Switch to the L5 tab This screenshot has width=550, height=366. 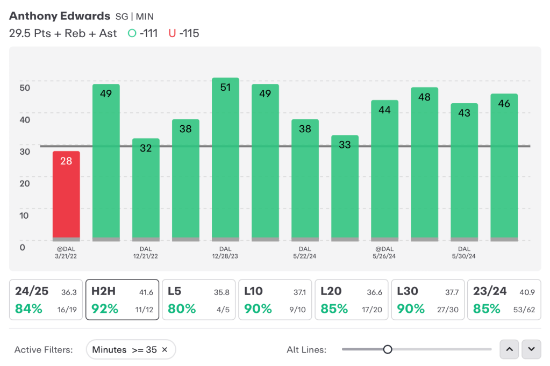pos(198,300)
